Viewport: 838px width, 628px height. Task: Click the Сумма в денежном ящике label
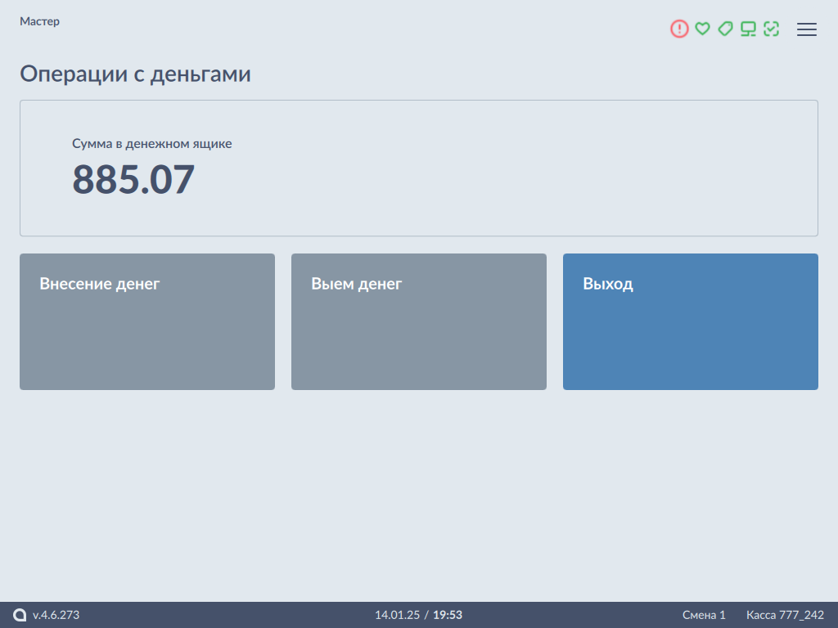tap(151, 144)
